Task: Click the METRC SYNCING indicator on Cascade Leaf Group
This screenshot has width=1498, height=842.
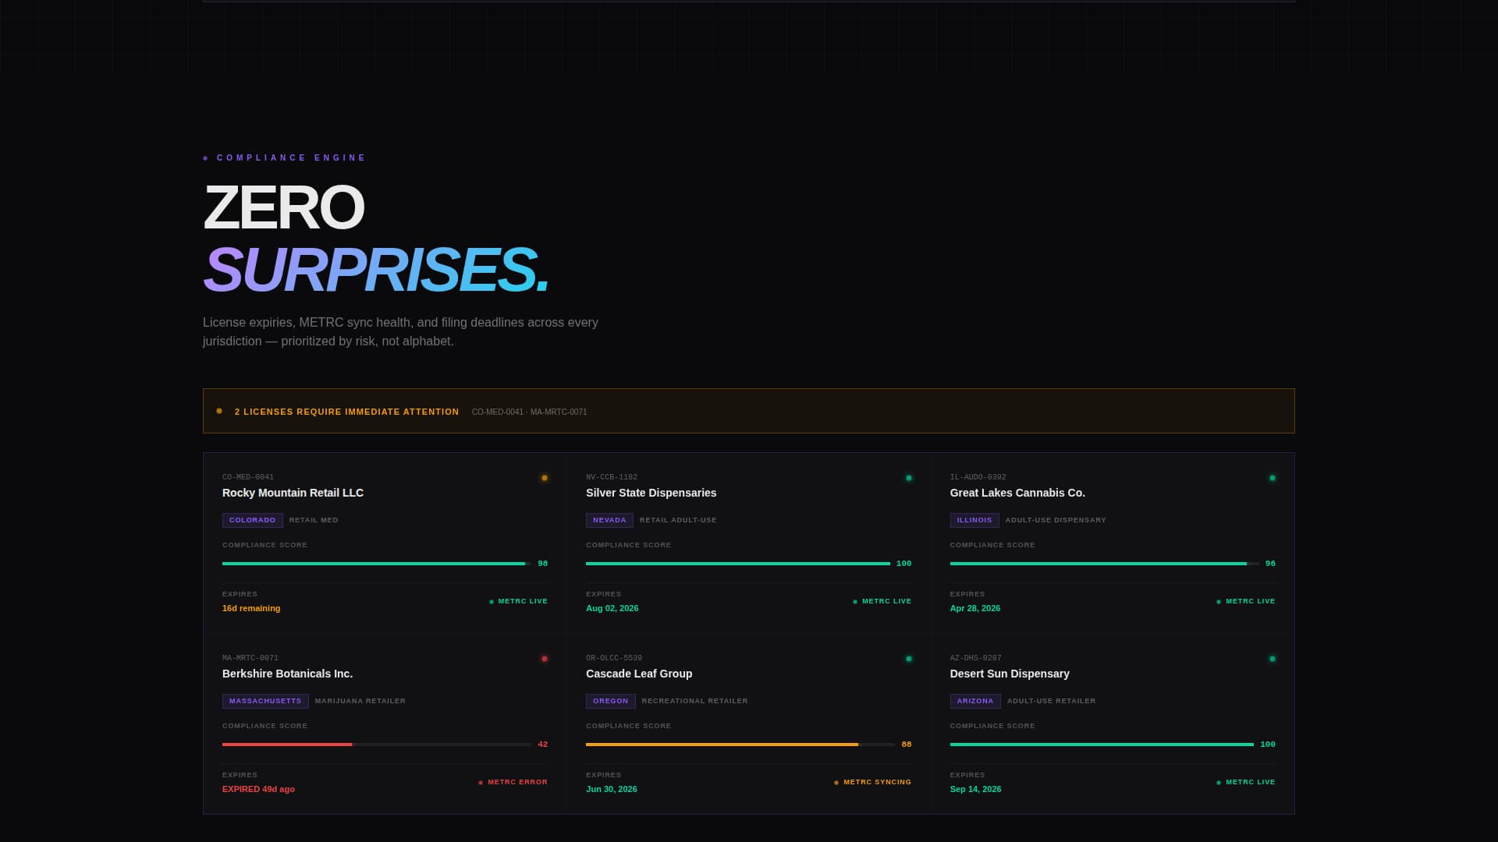Action: click(872, 781)
